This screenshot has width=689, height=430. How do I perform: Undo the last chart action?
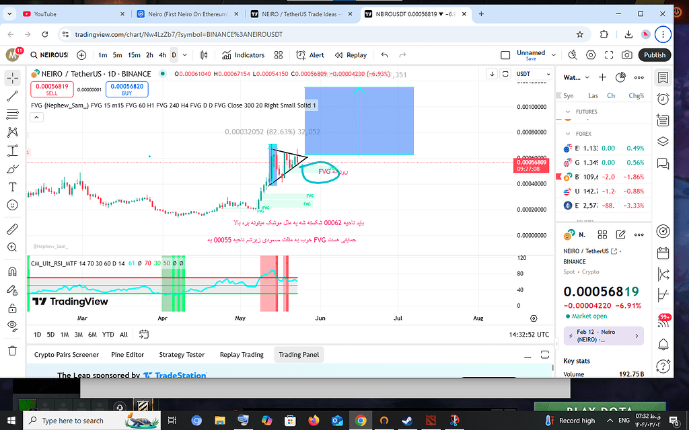point(384,55)
